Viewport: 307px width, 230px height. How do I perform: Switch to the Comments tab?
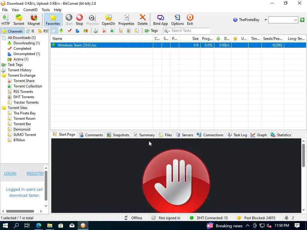[91, 135]
